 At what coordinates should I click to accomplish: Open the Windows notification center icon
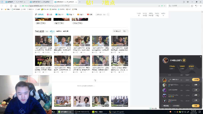coord(200,112)
